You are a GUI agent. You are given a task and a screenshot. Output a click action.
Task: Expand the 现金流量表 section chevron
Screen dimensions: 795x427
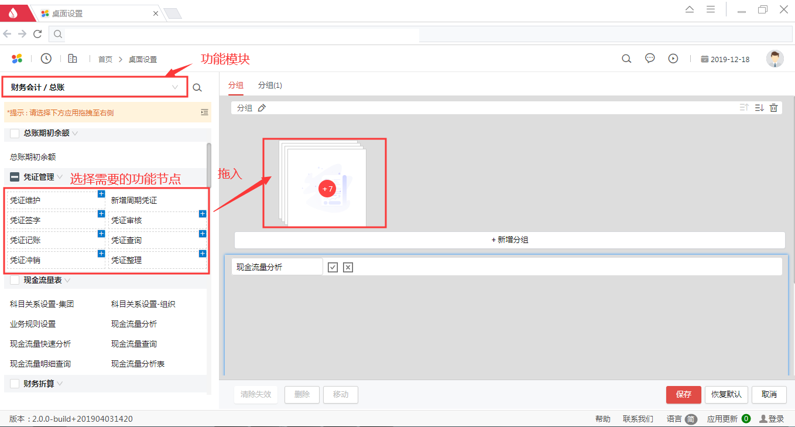click(67, 281)
